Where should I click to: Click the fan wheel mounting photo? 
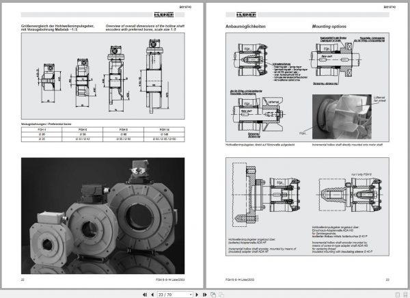click(342, 117)
